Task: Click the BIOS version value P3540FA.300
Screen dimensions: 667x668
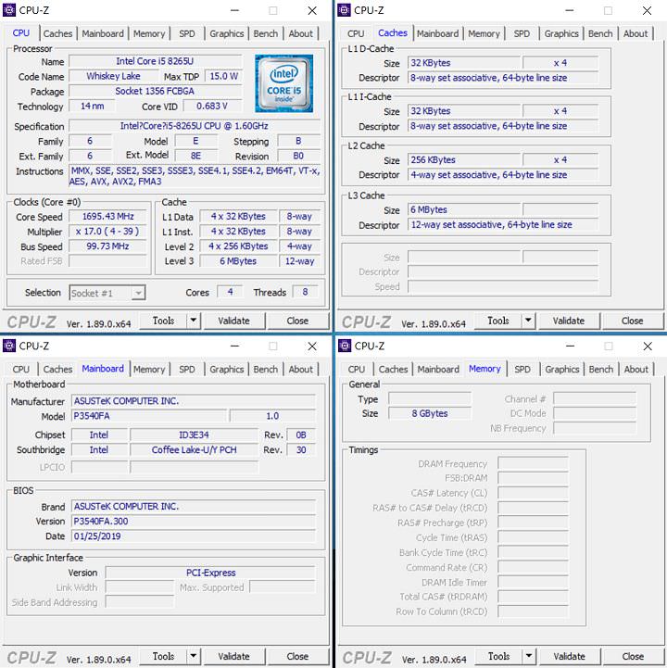Action: (194, 521)
